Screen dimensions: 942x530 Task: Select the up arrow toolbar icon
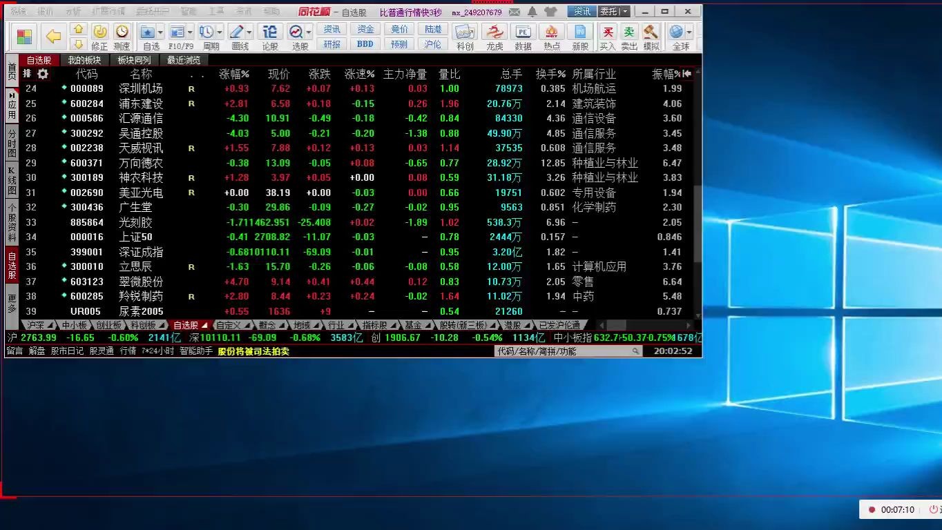[79, 30]
